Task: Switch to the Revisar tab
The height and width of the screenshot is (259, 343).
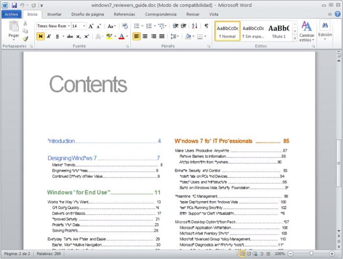Action: [x=192, y=14]
